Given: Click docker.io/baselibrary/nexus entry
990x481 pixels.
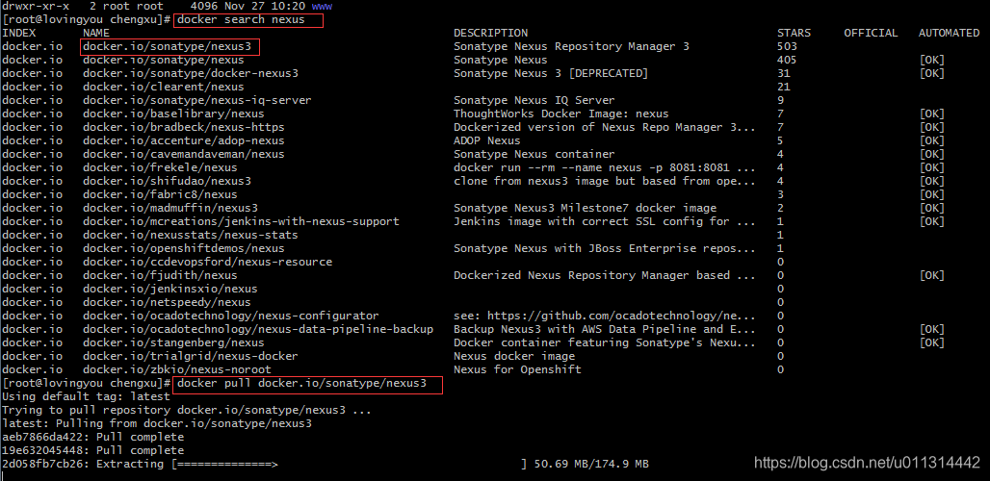Looking at the screenshot, I should 173,114.
